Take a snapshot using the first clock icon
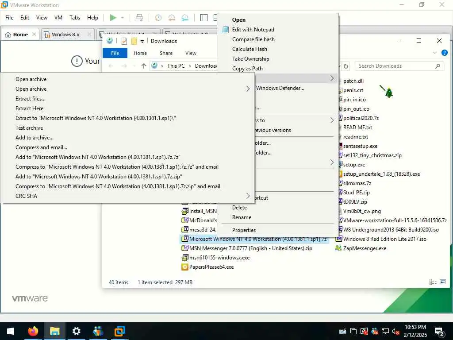 click(158, 18)
